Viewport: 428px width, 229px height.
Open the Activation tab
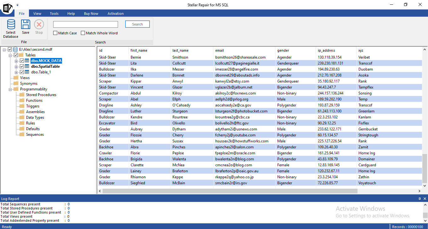[115, 14]
